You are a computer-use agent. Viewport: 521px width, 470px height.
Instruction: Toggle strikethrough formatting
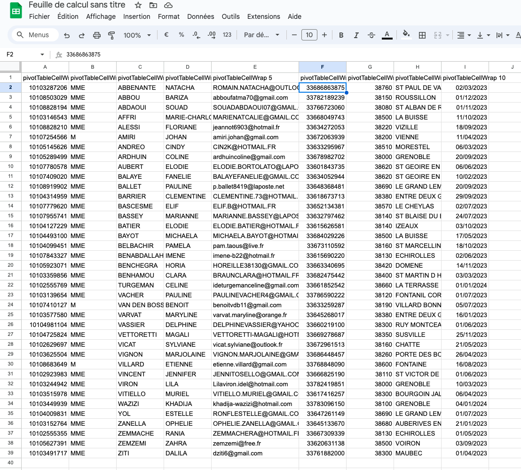pos(371,35)
